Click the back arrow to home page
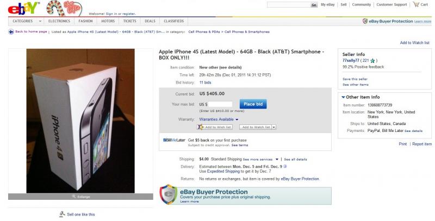This screenshot has height=221, width=435. pyautogui.click(x=11, y=31)
